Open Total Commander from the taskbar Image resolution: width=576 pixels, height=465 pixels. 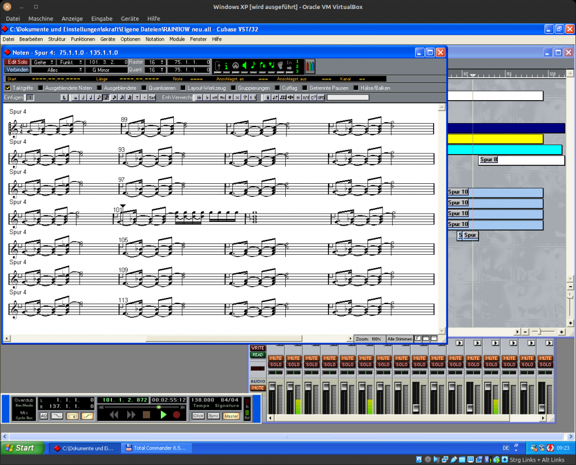(x=157, y=448)
